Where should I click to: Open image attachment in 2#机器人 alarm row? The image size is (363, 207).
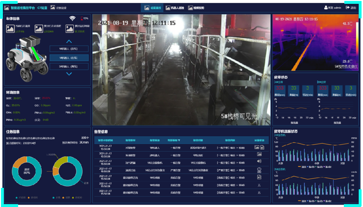pos(259,154)
